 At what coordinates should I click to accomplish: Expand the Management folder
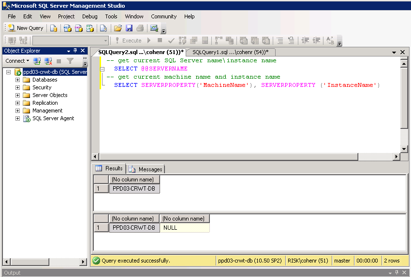coord(17,111)
